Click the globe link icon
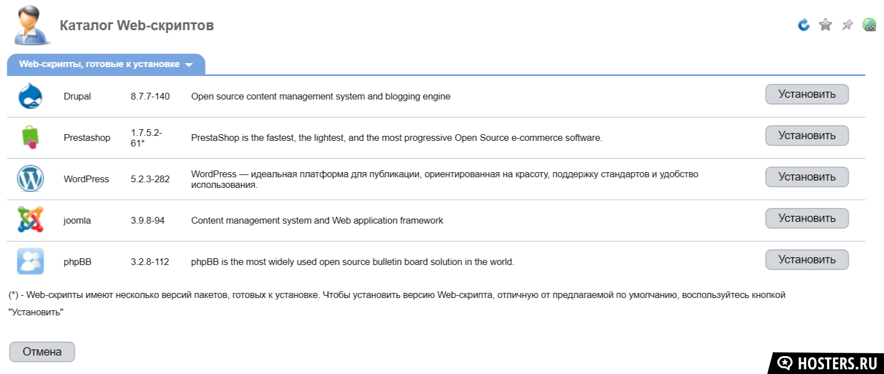 click(869, 25)
